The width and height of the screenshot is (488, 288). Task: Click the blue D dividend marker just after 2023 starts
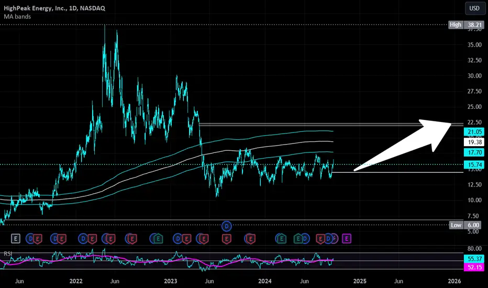178,239
